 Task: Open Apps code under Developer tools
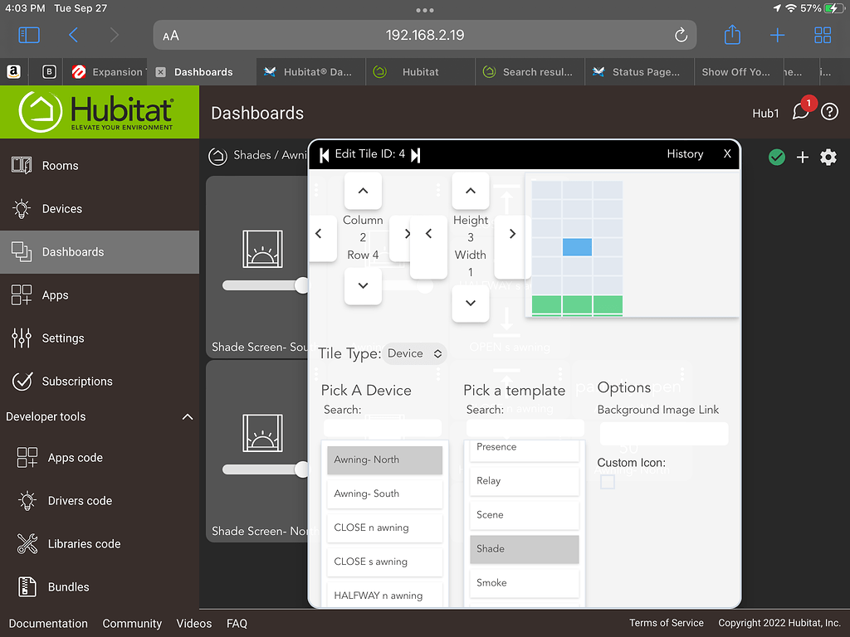tap(74, 457)
